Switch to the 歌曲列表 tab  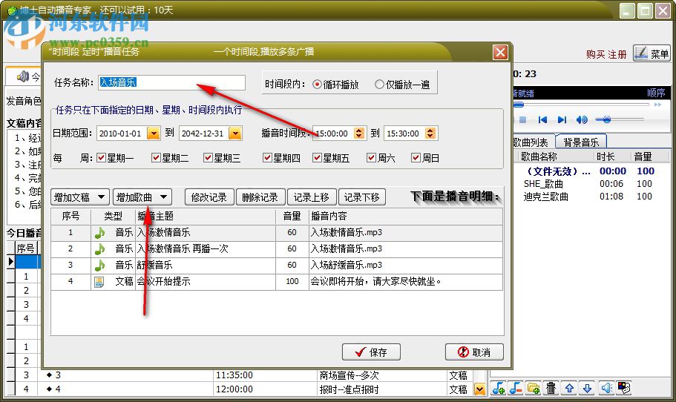[531, 142]
